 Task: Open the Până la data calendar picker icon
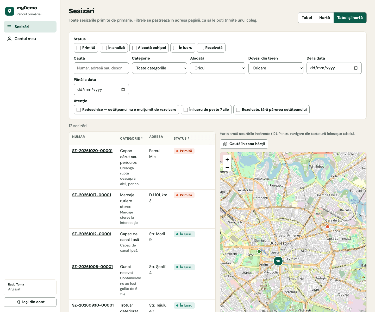click(x=123, y=89)
